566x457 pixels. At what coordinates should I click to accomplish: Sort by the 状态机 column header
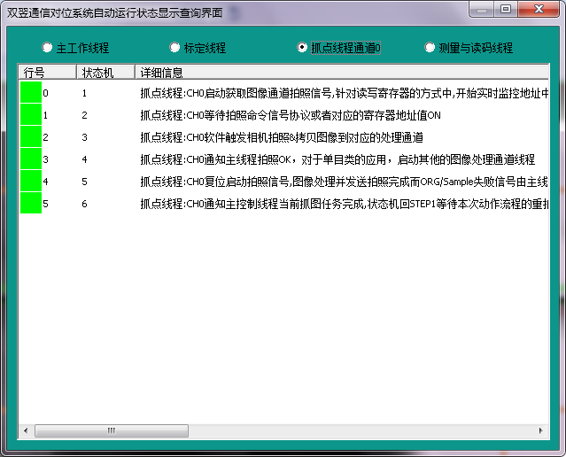pyautogui.click(x=105, y=72)
